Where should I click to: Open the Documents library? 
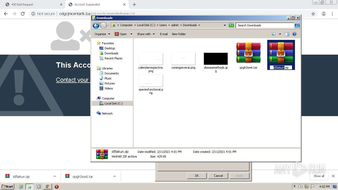coord(111,73)
